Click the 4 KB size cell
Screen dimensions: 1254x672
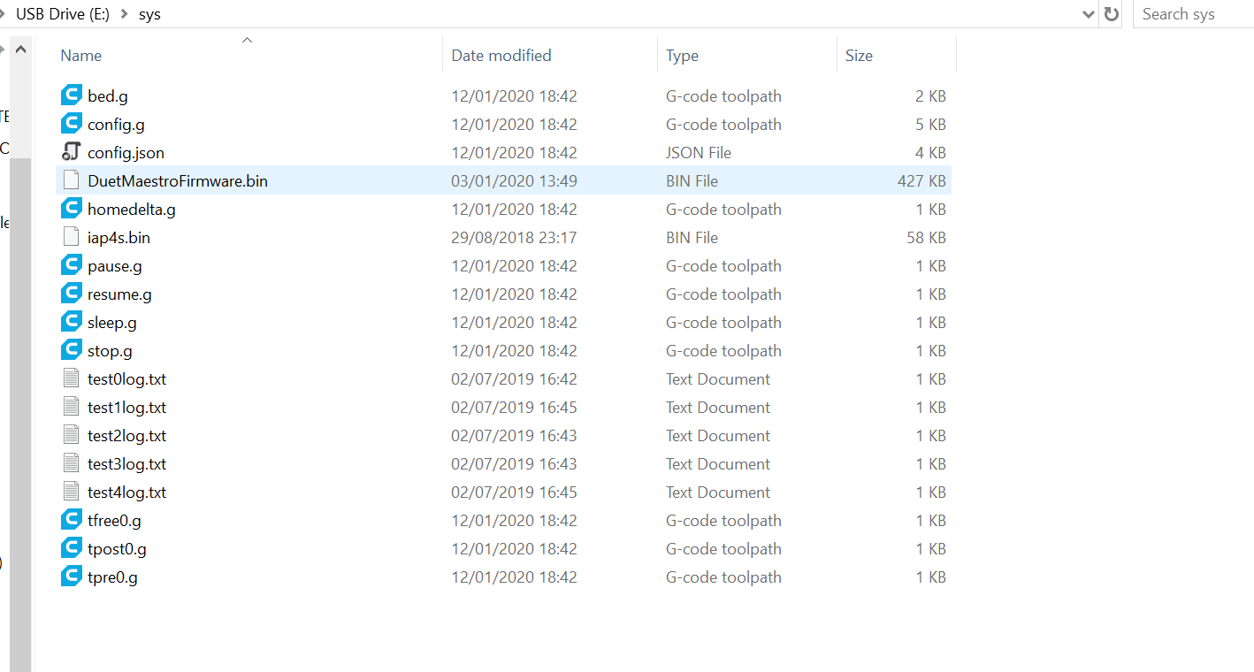tap(930, 152)
